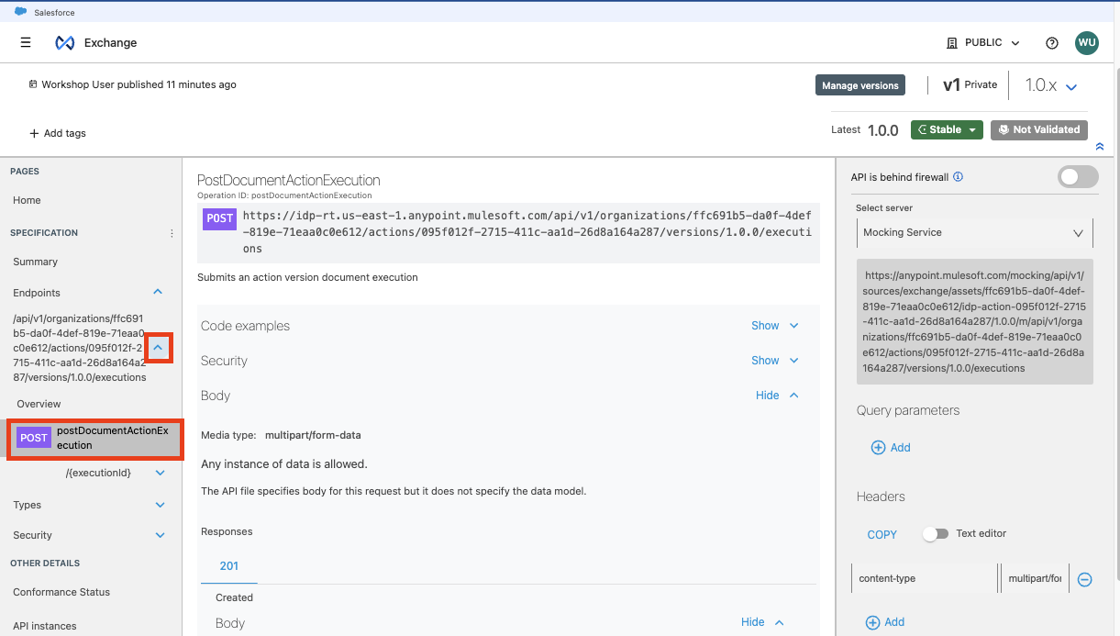Click the MuleSoft Exchange logo icon
Screen dimensions: 1120x636
64,42
